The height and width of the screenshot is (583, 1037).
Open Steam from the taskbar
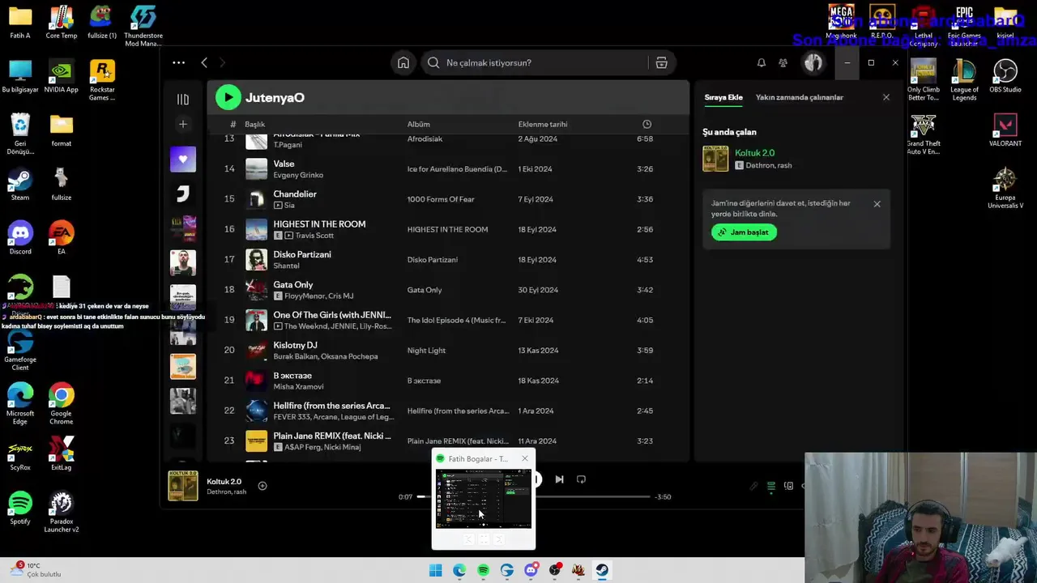pos(602,570)
